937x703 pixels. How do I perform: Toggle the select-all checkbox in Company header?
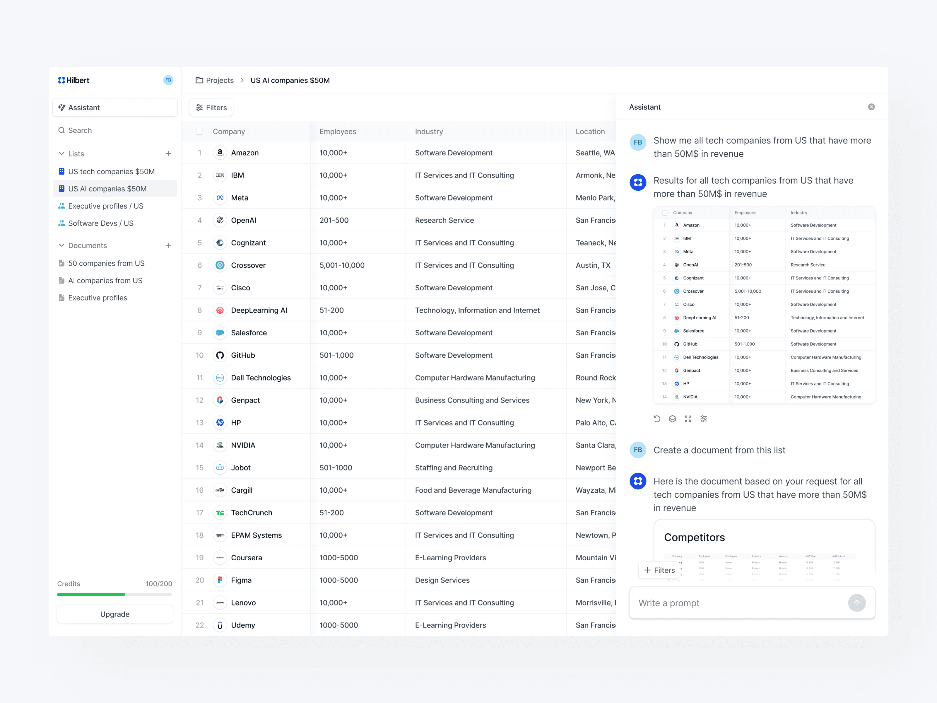199,131
